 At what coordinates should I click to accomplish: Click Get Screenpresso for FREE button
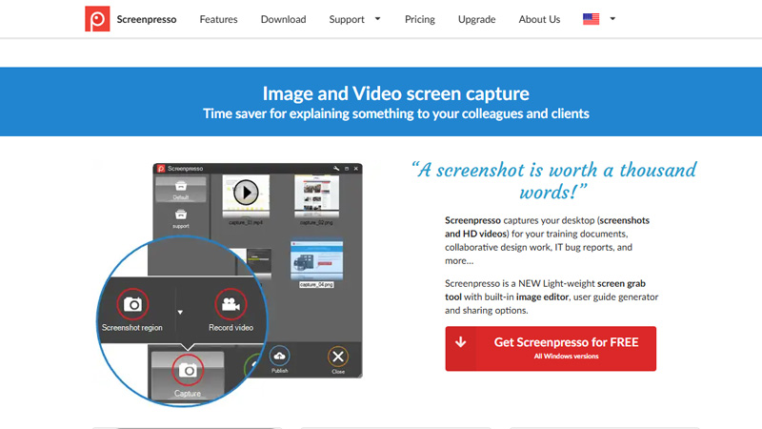pyautogui.click(x=551, y=348)
